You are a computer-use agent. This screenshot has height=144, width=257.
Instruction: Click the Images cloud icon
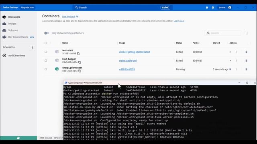click(4, 24)
